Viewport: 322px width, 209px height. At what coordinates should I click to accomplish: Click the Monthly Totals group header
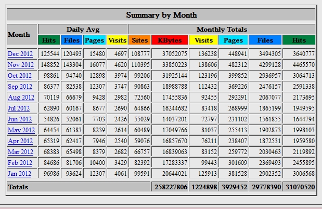[222, 29]
